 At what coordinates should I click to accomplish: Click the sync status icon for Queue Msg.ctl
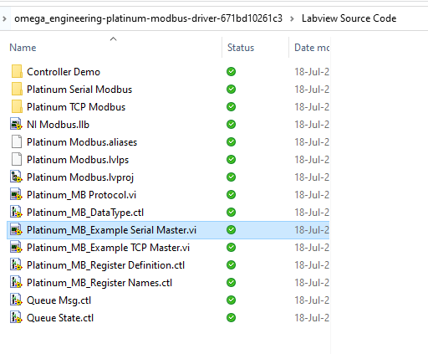(231, 300)
